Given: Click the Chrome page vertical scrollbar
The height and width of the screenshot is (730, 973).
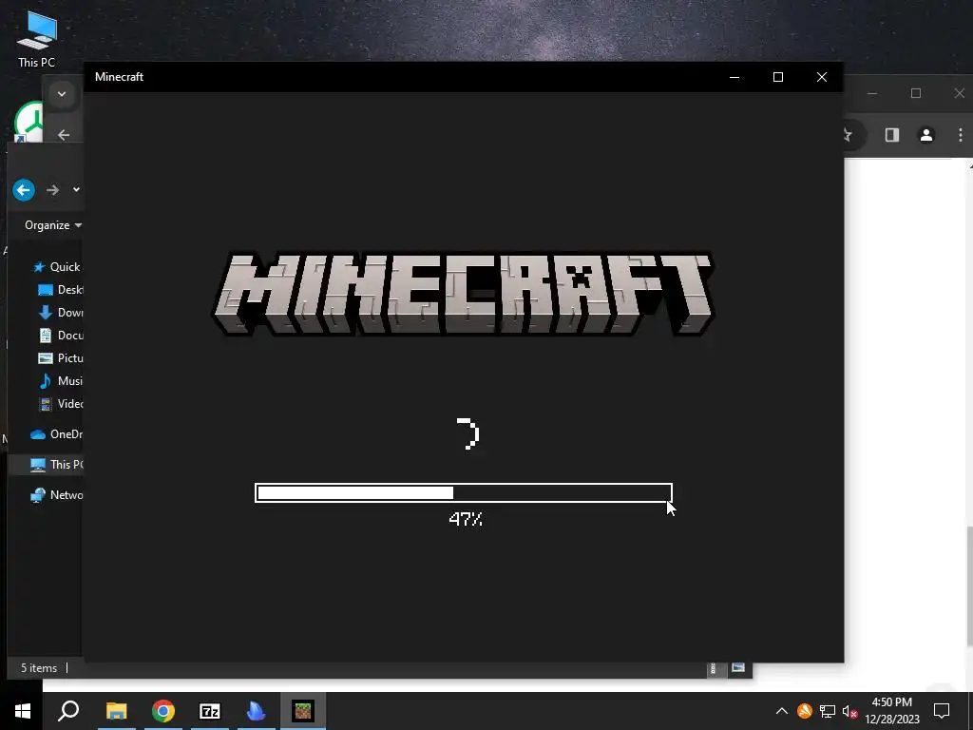Looking at the screenshot, I should (969, 587).
